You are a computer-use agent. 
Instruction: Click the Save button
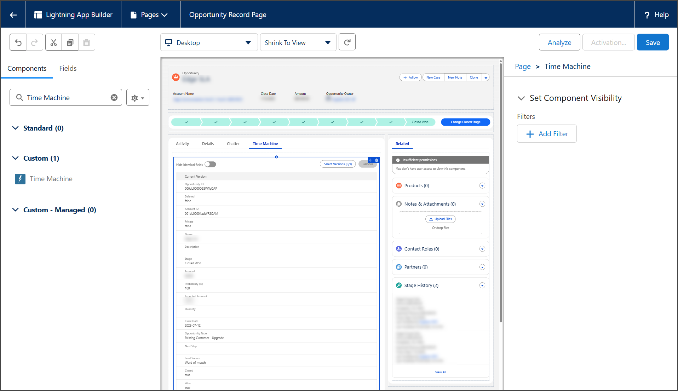653,42
